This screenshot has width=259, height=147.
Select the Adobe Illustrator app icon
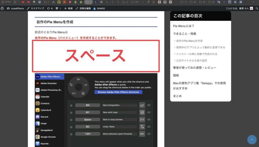coord(37,83)
